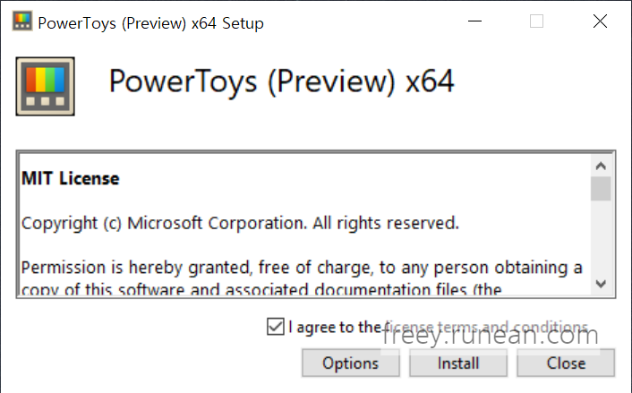Viewport: 632px width, 393px height.
Task: Open the license terms and conditions link
Action: point(486,327)
